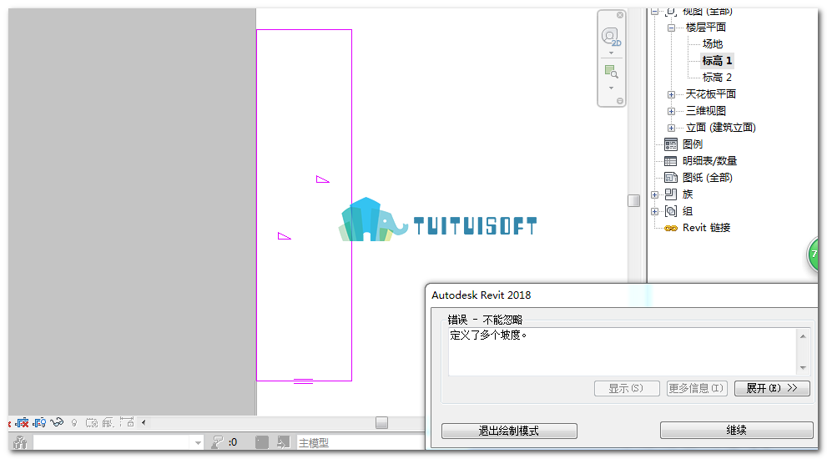The width and height of the screenshot is (827, 459).
Task: Click the 更多信息(I) button
Action: (696, 388)
